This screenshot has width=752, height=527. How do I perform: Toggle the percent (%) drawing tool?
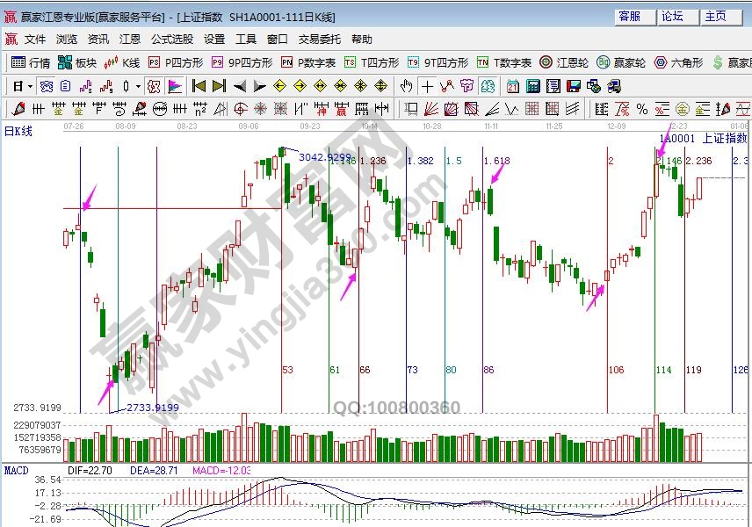pyautogui.click(x=642, y=109)
